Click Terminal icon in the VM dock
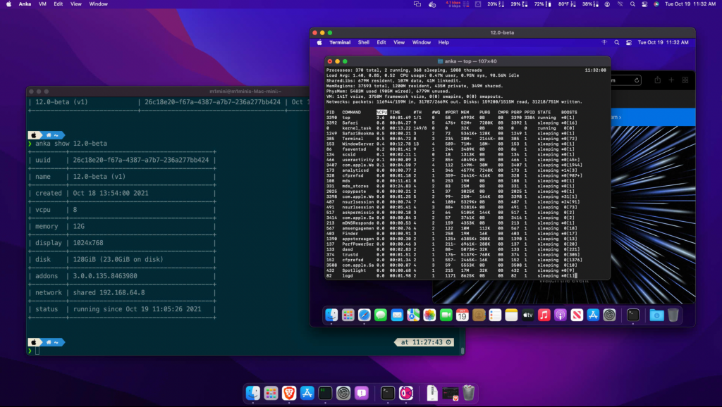The height and width of the screenshot is (407, 722). coord(633,315)
